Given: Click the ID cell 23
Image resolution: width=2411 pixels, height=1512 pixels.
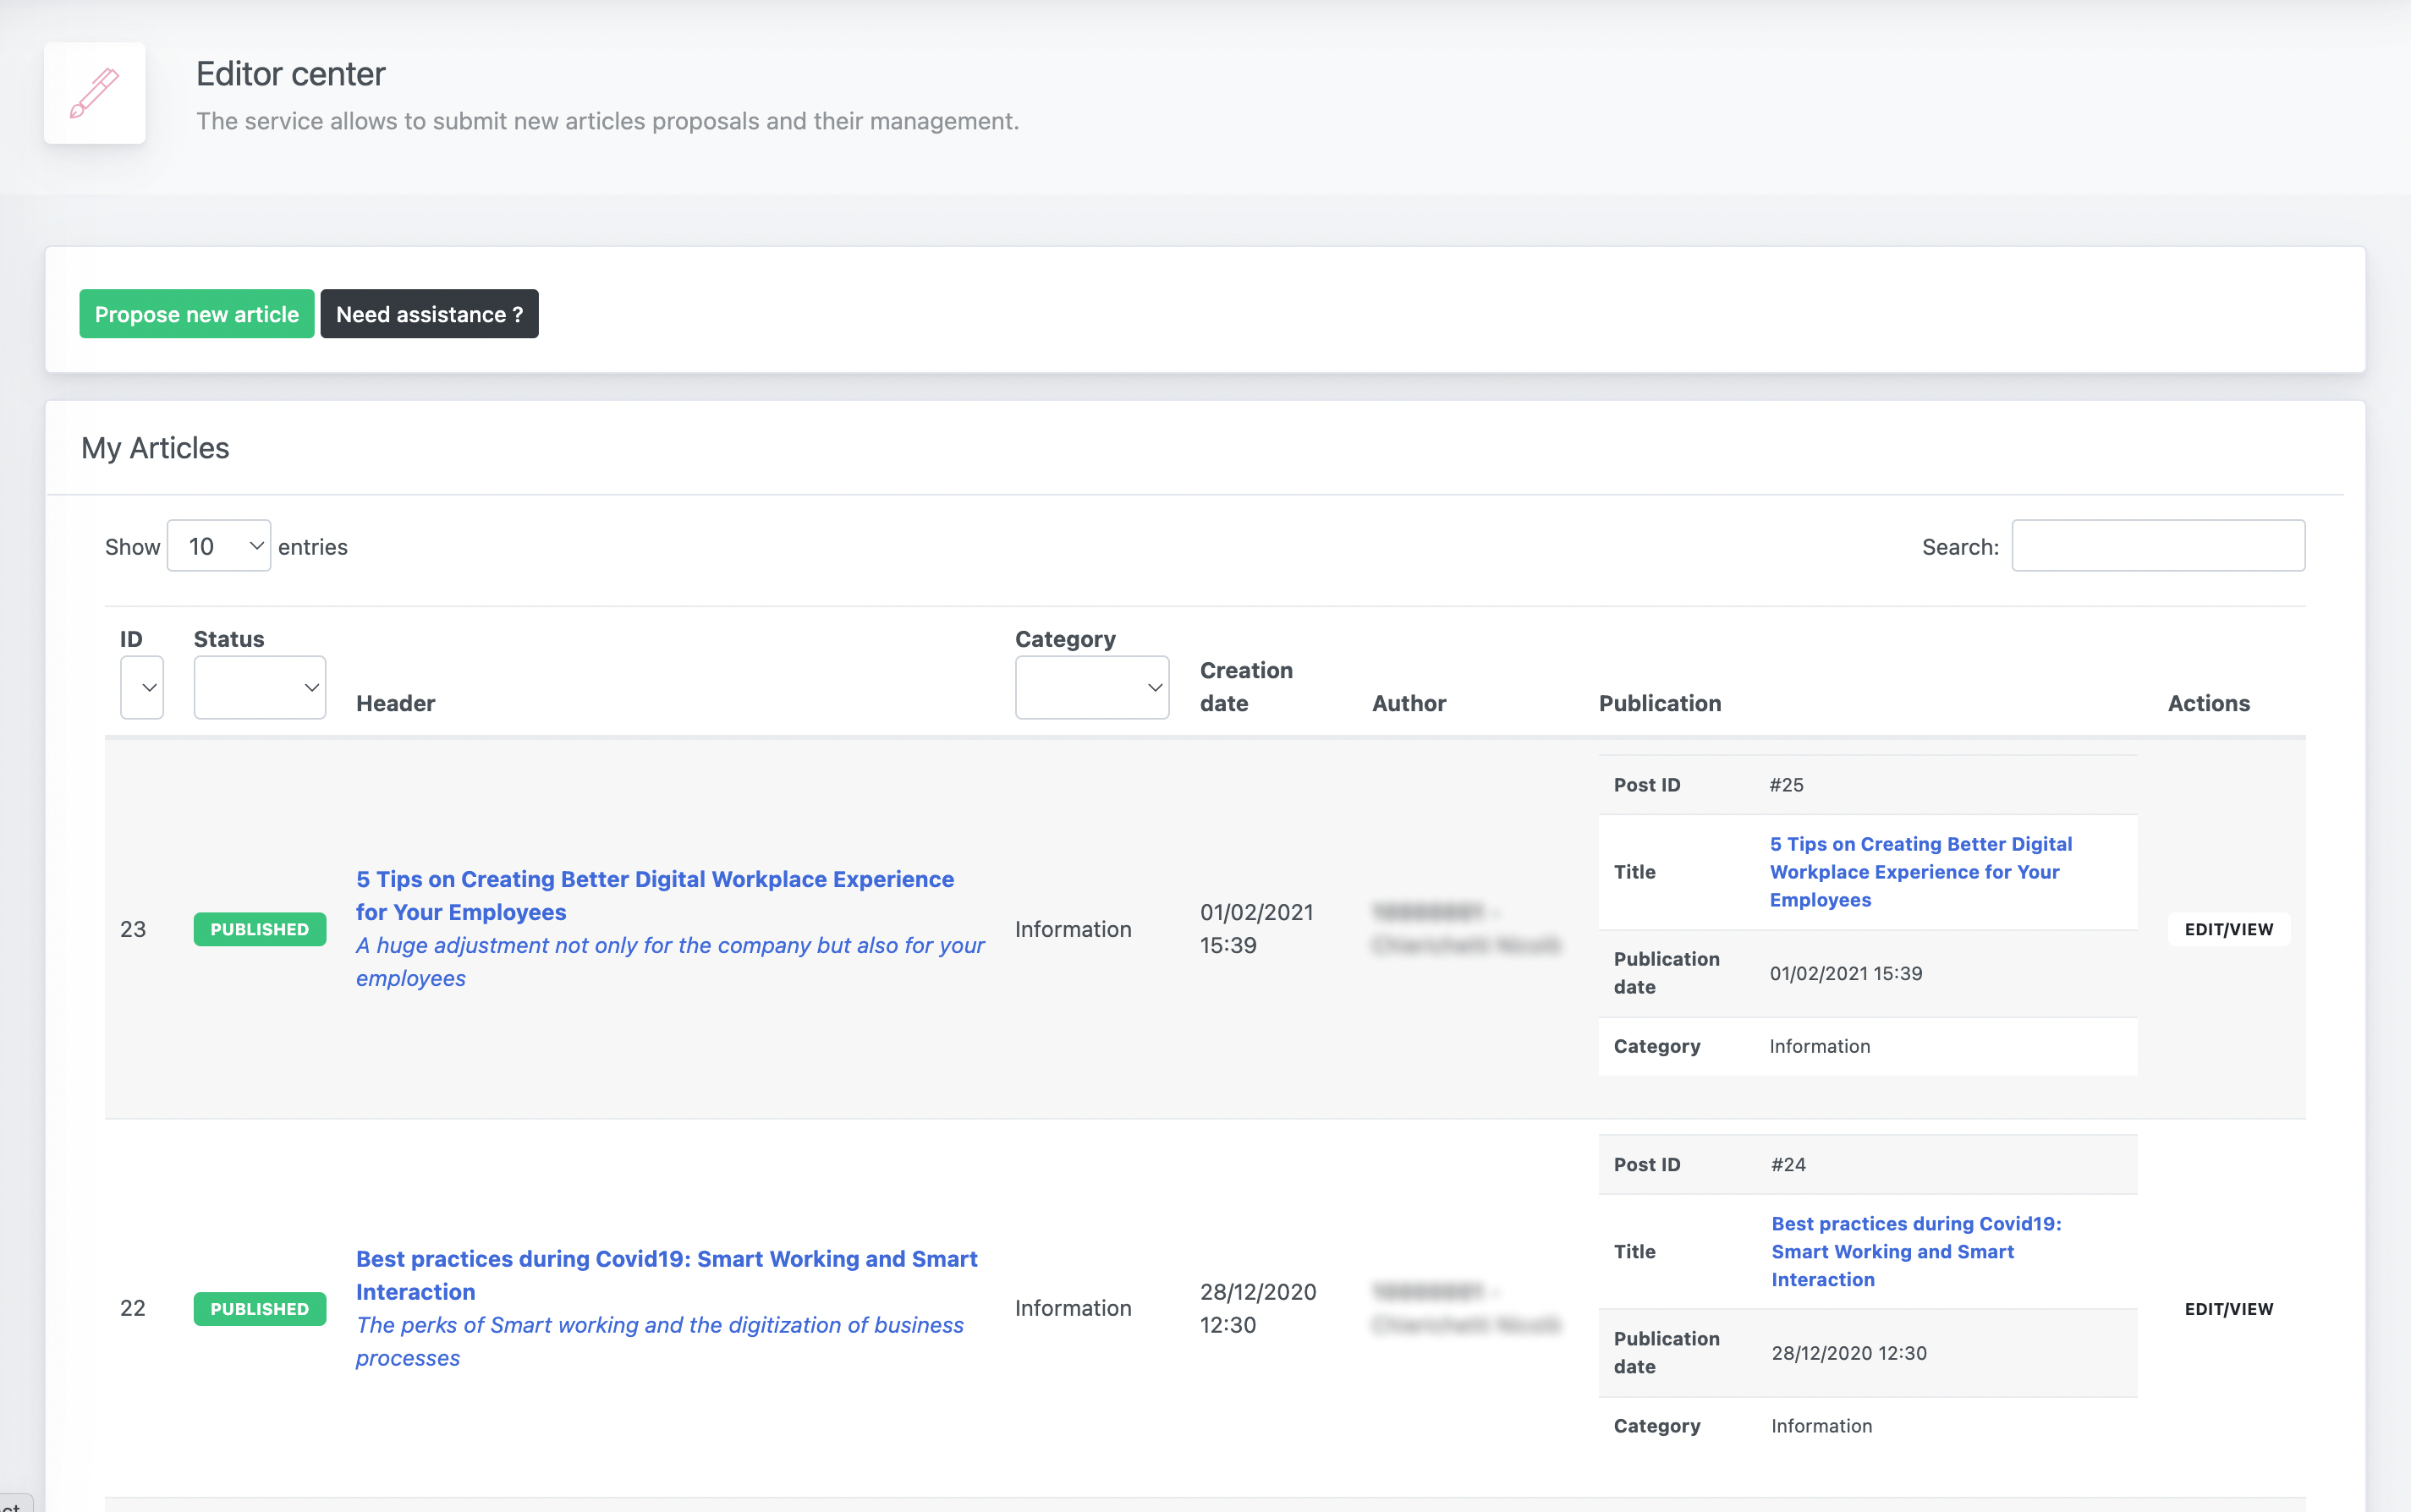Looking at the screenshot, I should (x=133, y=929).
